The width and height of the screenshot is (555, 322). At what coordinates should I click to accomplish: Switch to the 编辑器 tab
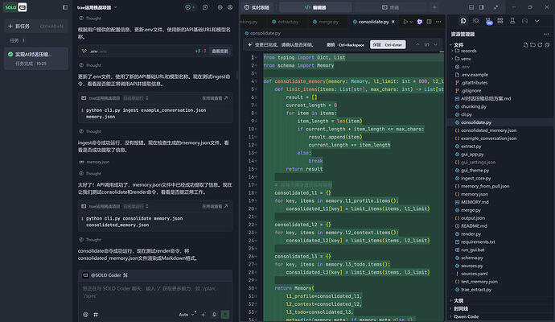(315, 7)
